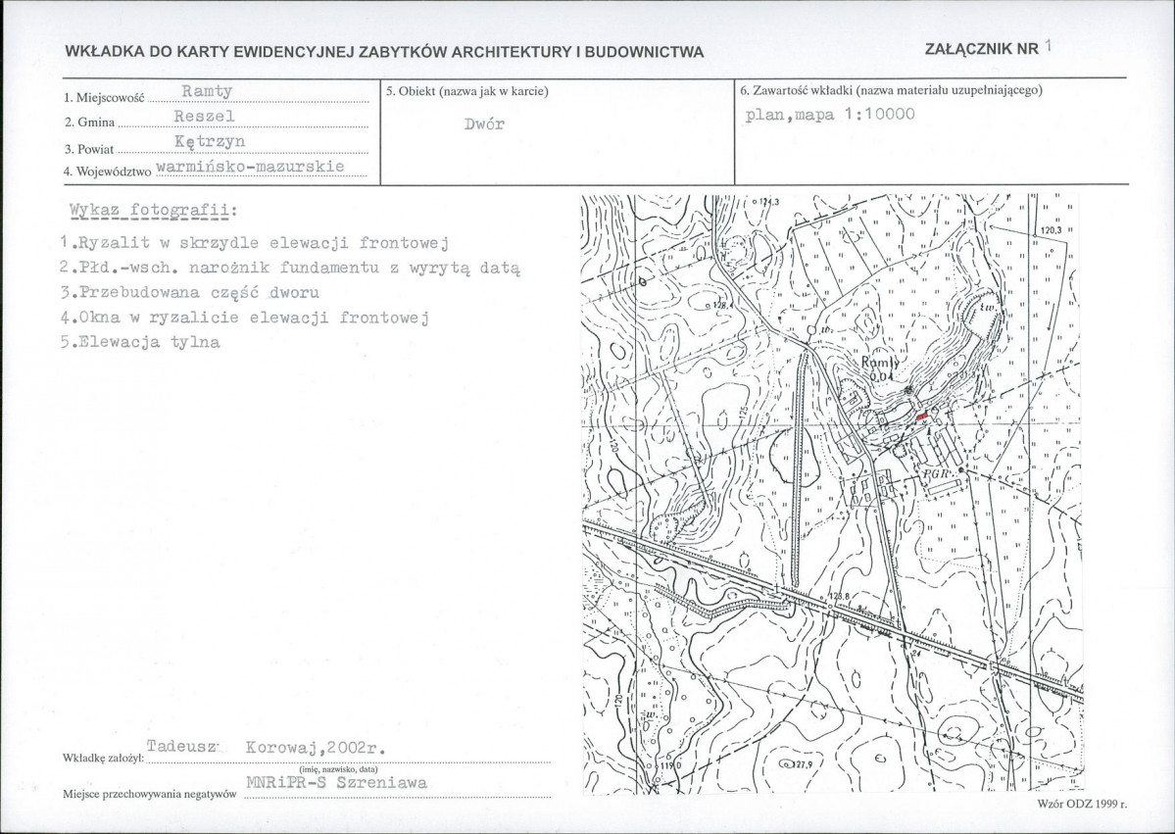This screenshot has width=1175, height=834.
Task: Click the plan,mapa 1:10000 content entry
Action: [829, 115]
